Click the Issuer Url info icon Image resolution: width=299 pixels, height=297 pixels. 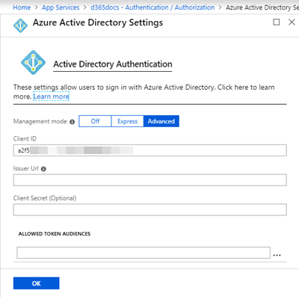tap(43, 169)
